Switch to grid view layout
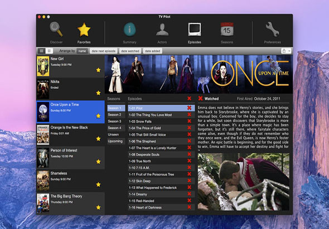The width and height of the screenshot is (329, 229). tap(49, 51)
